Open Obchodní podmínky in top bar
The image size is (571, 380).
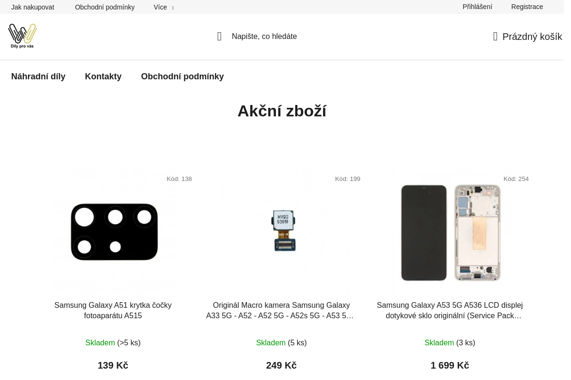coord(105,7)
